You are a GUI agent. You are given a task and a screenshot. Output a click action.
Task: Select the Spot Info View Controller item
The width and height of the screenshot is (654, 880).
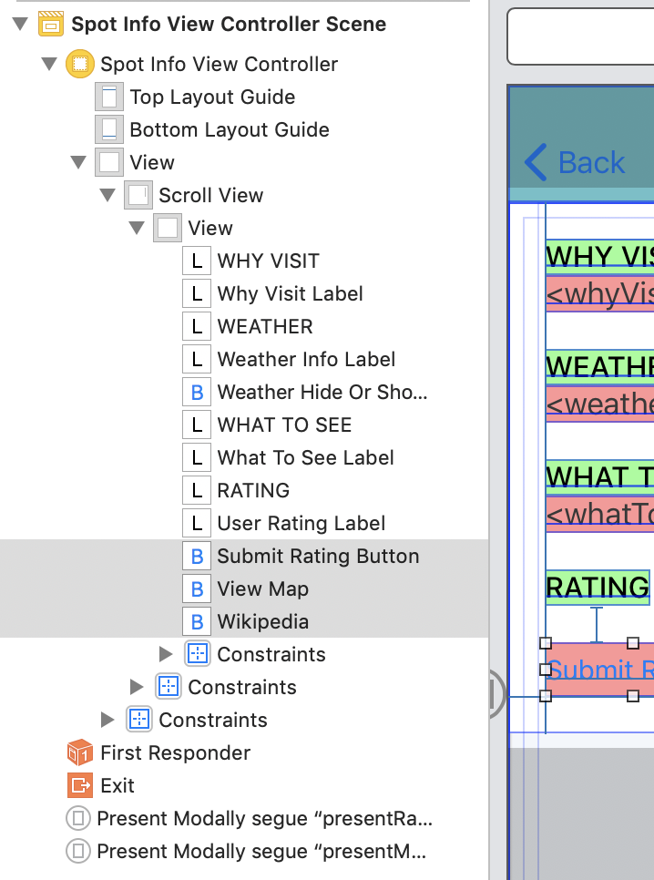click(219, 64)
